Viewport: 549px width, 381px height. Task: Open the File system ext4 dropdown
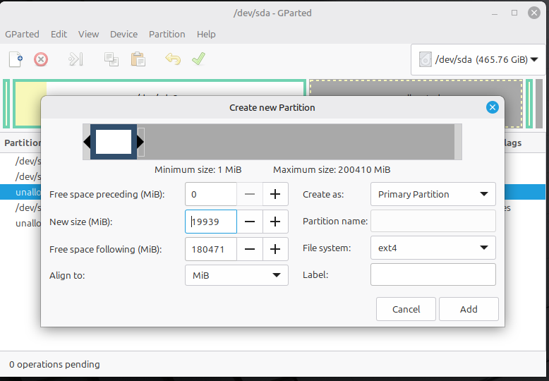pyautogui.click(x=433, y=248)
